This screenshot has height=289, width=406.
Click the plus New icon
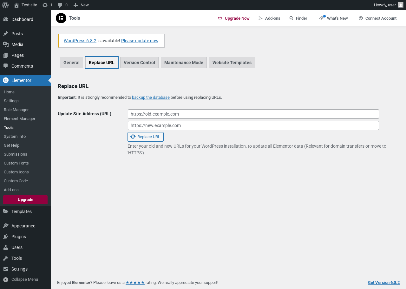pos(75,5)
